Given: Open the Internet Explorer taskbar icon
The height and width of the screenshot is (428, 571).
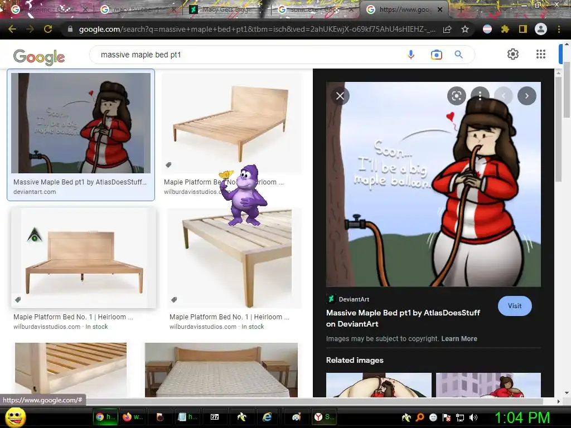Looking at the screenshot, I should (267, 417).
